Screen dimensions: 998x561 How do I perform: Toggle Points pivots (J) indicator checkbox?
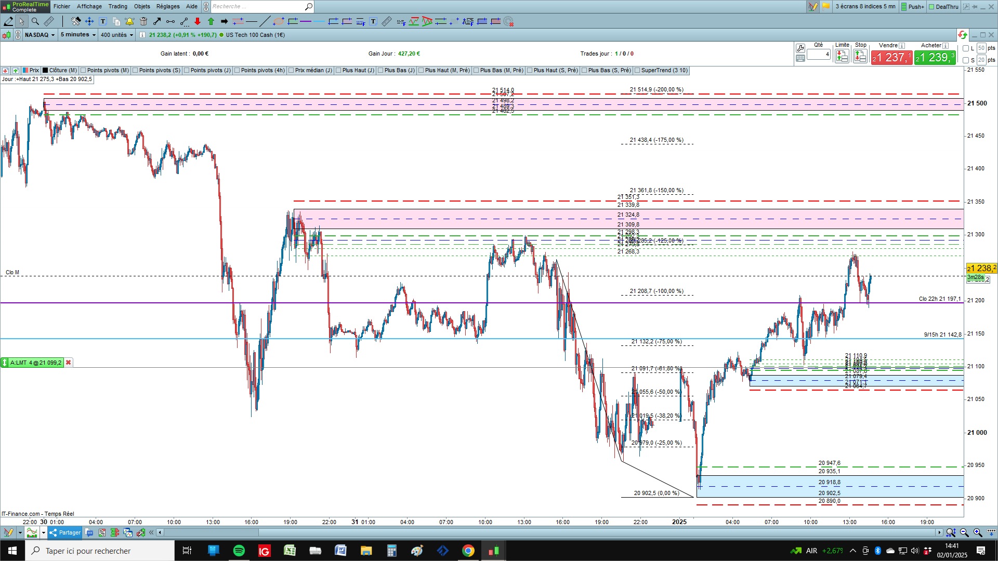187,70
